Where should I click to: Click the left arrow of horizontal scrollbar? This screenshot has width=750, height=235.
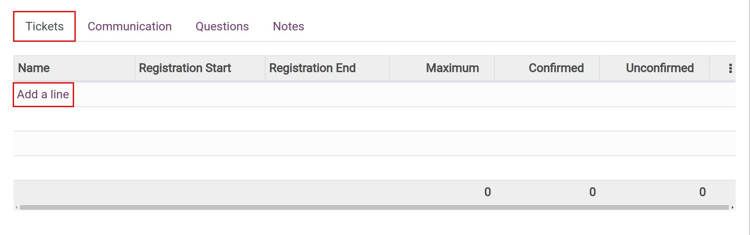coord(16,208)
